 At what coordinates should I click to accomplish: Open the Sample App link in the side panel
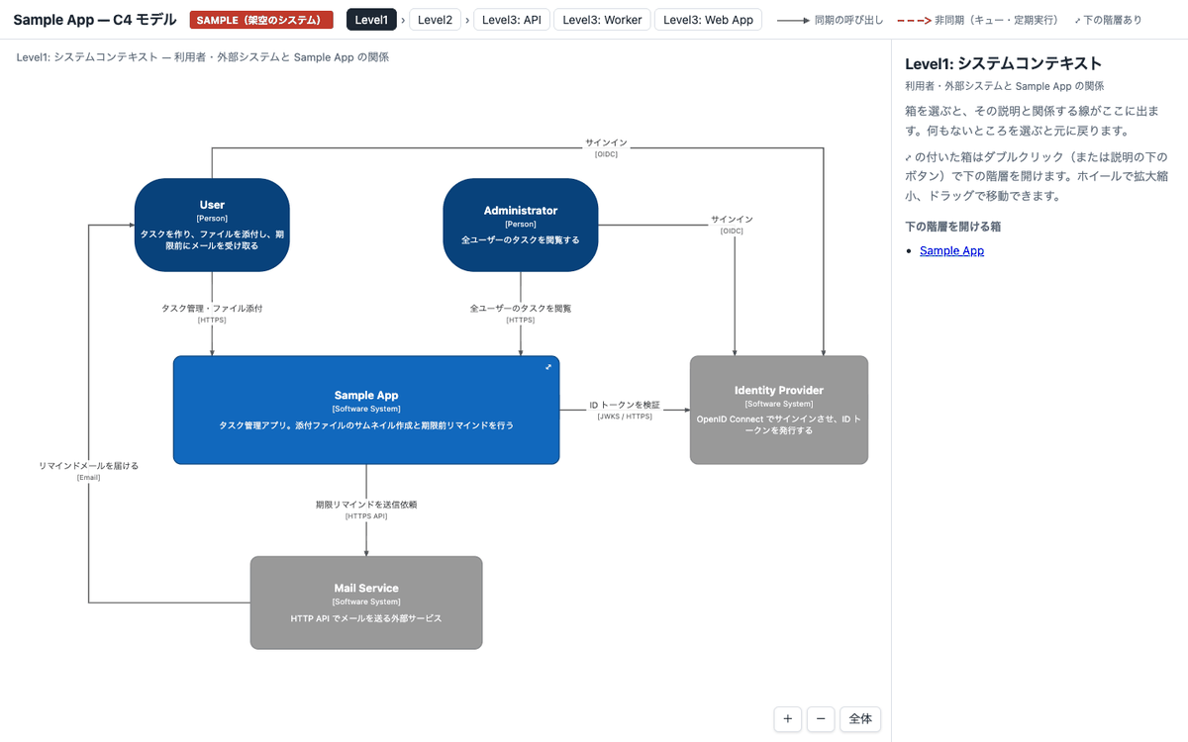tap(951, 250)
